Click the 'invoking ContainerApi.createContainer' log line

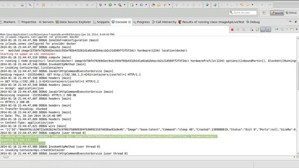(x=32, y=150)
